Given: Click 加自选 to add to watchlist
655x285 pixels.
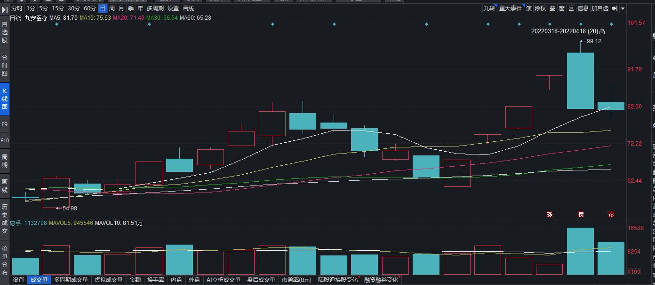Looking at the screenshot, I should 600,8.
